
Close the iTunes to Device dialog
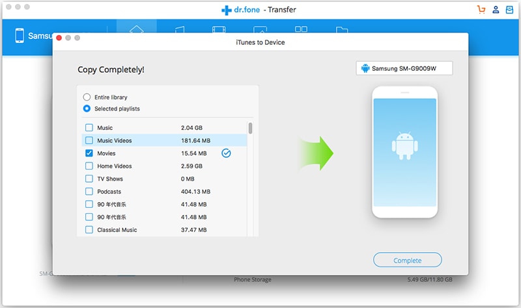(x=59, y=38)
